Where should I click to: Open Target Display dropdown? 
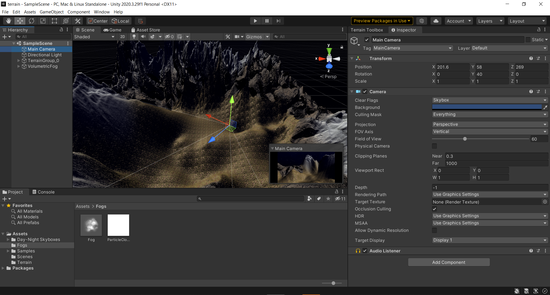pyautogui.click(x=490, y=240)
